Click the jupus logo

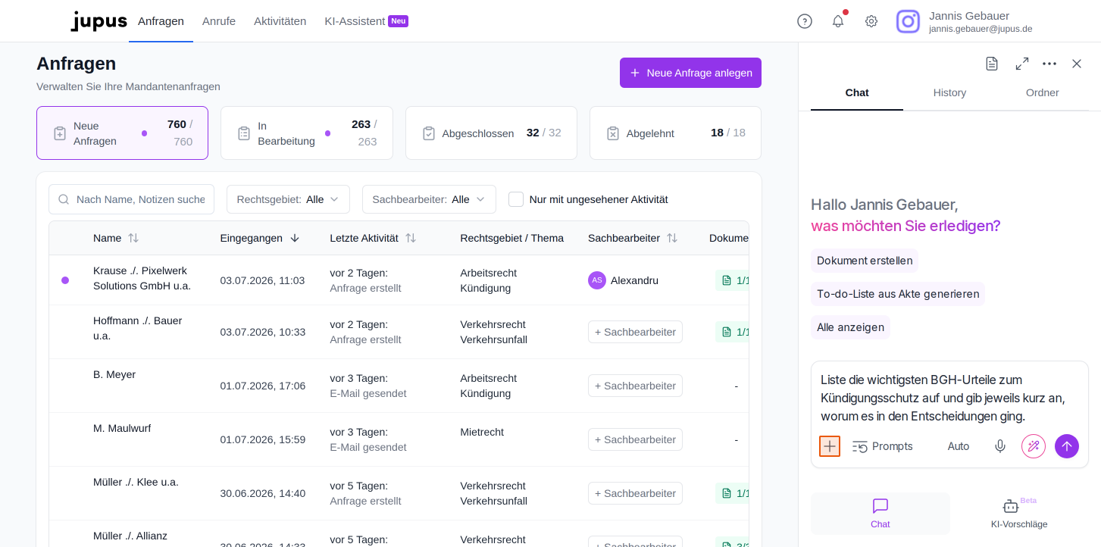tap(99, 21)
